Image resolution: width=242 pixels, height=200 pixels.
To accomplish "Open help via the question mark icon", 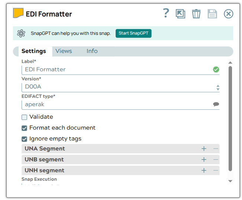I will 166,13.
